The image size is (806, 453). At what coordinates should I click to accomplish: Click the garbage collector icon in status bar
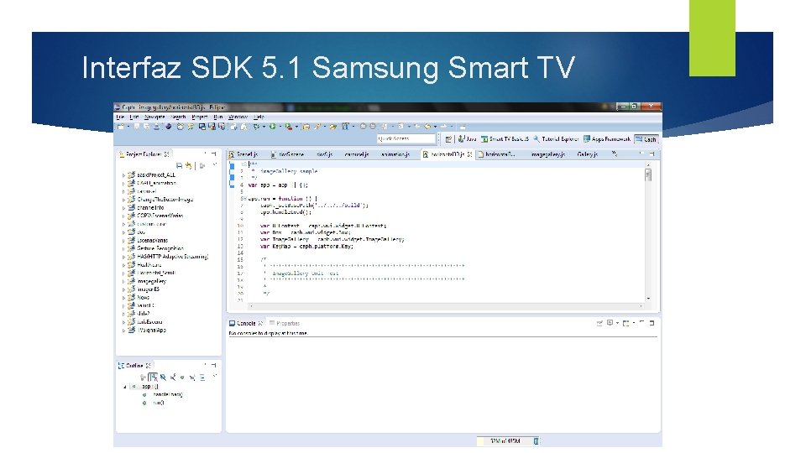tap(536, 441)
